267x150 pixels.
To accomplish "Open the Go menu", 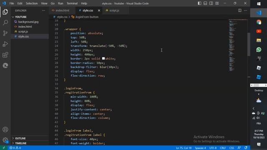I will [x=53, y=3].
